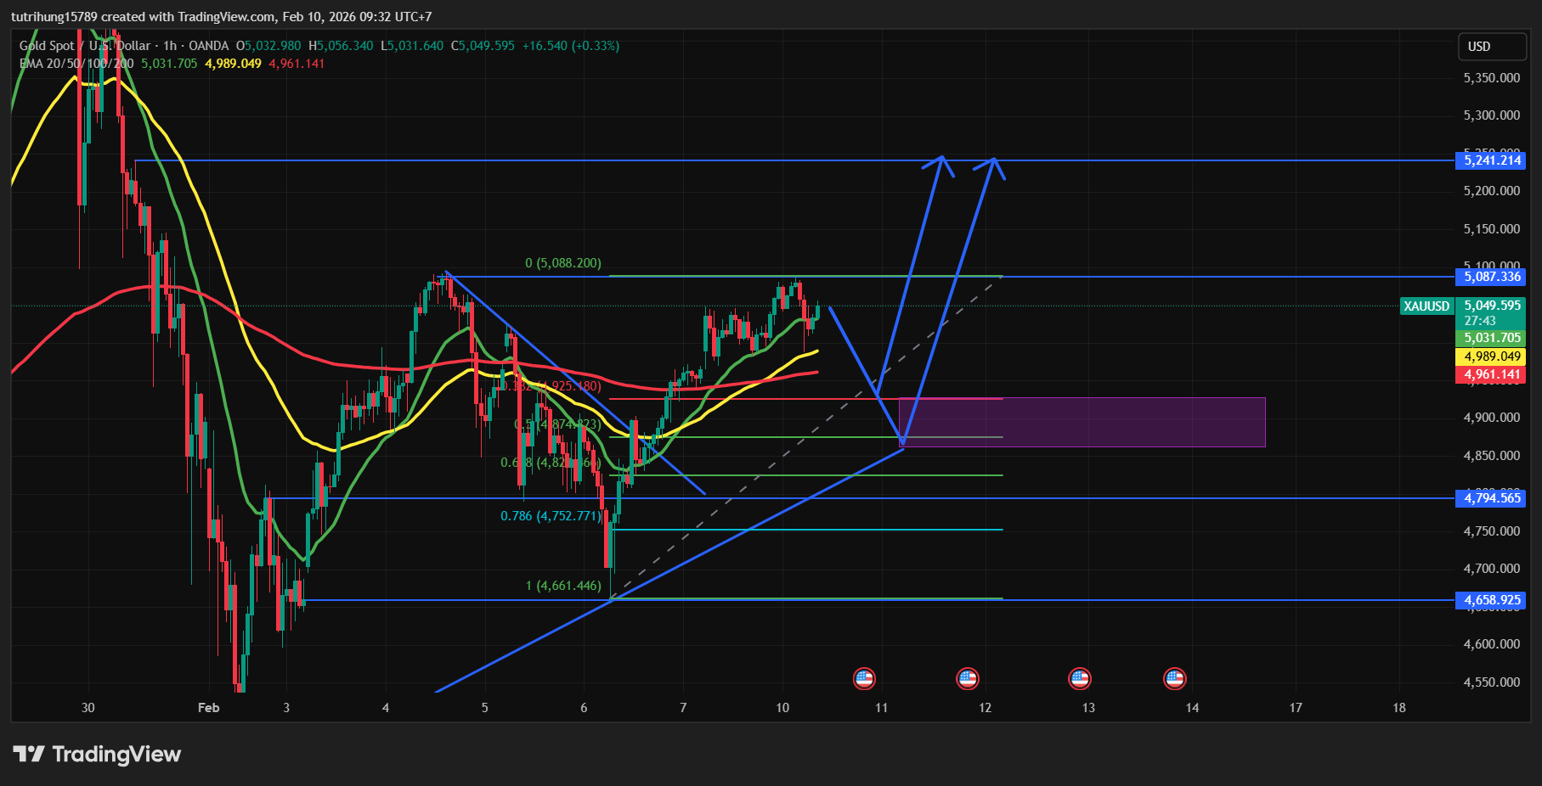Click the yellow 4,989.049 EMA price axis label
Viewport: 1542px width, 786px height.
coord(1491,357)
